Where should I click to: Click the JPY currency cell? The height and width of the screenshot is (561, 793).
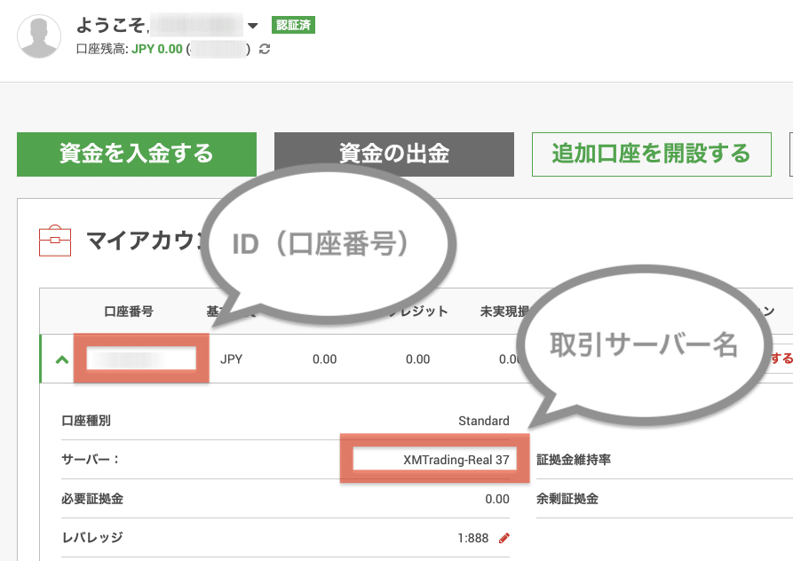click(x=231, y=360)
